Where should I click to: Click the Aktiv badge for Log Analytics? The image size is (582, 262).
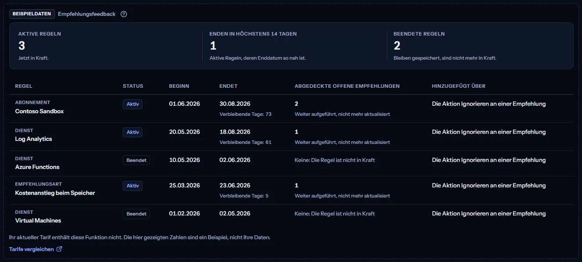[132, 132]
